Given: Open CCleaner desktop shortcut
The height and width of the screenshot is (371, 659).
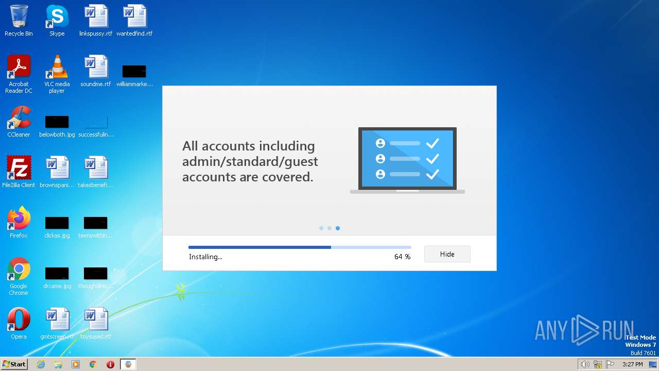Looking at the screenshot, I should click(x=19, y=122).
